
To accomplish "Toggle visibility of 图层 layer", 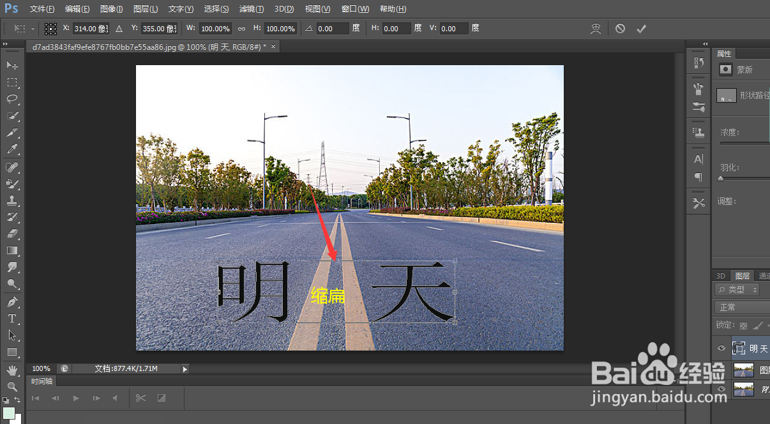I will (721, 368).
